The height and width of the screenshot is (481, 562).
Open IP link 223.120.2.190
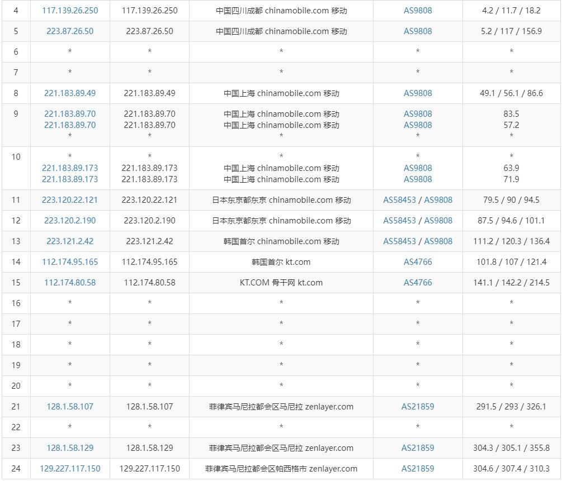70,221
